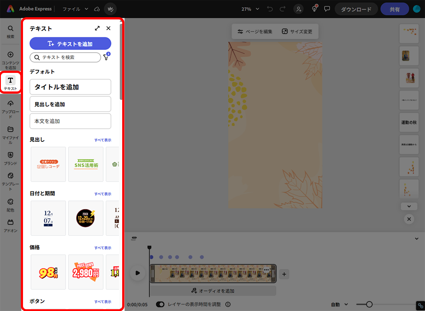425x311 pixels.
Task: Click ページを編集 in the canvas toolbar
Action: point(255,32)
